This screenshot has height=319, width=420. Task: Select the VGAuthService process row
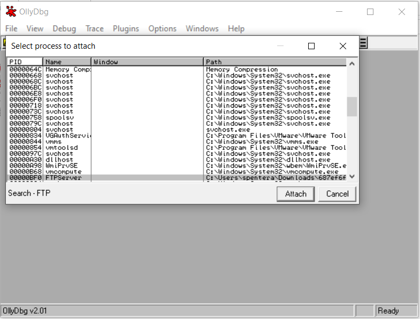click(177, 135)
